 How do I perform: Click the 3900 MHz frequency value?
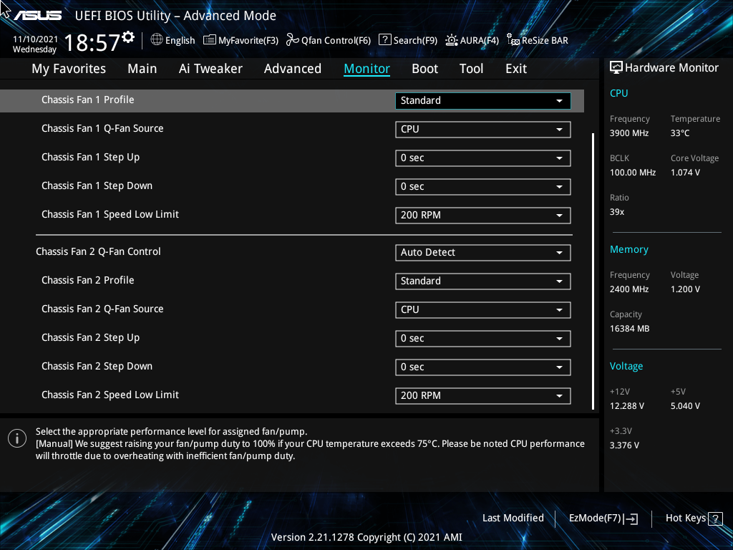tap(629, 133)
